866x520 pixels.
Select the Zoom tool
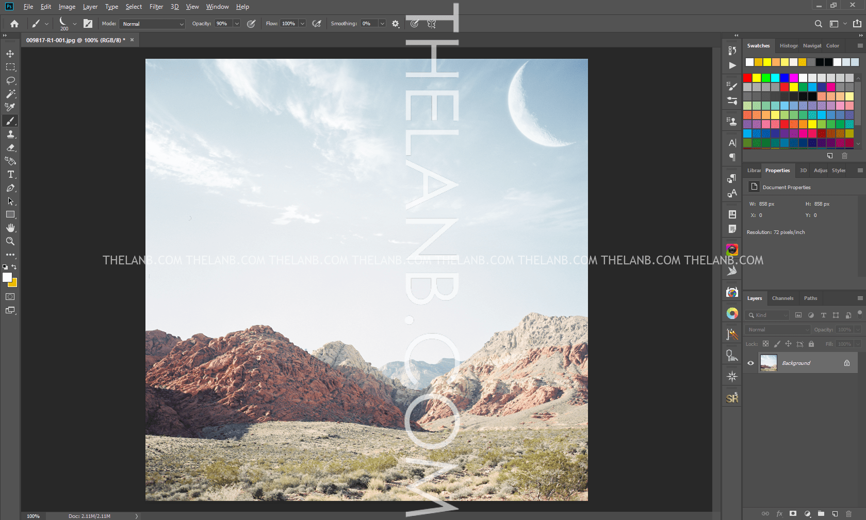pos(10,241)
